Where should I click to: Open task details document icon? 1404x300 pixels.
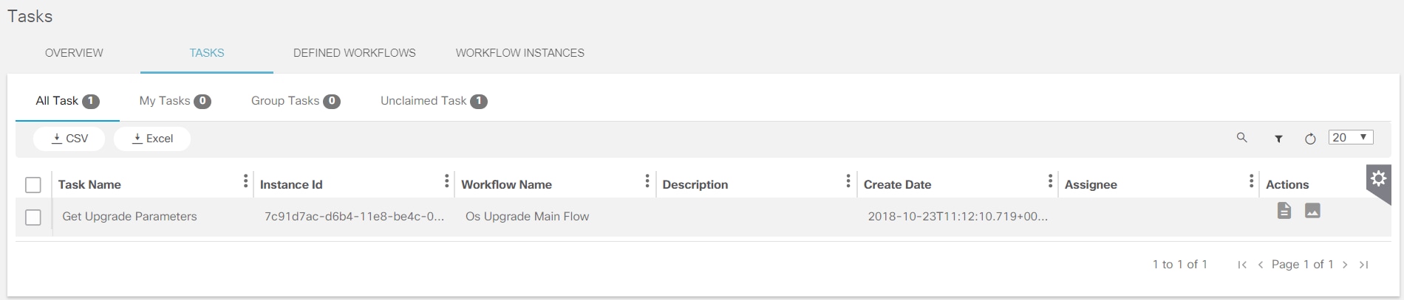pos(1284,211)
